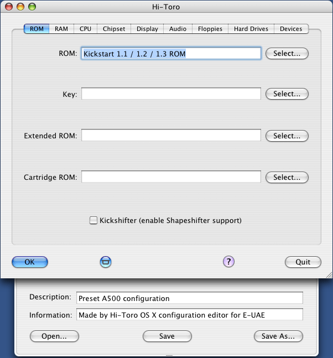Confirm with the OK button
The image size is (333, 358).
click(x=30, y=262)
